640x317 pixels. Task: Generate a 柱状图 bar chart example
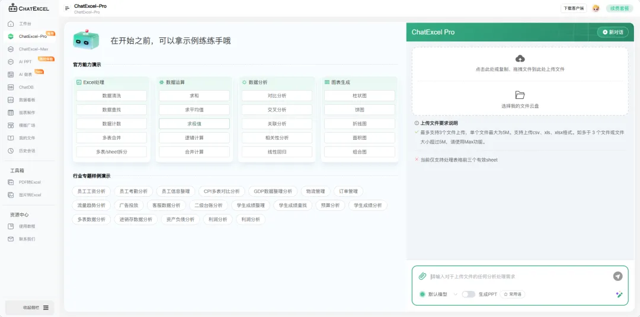pos(360,96)
